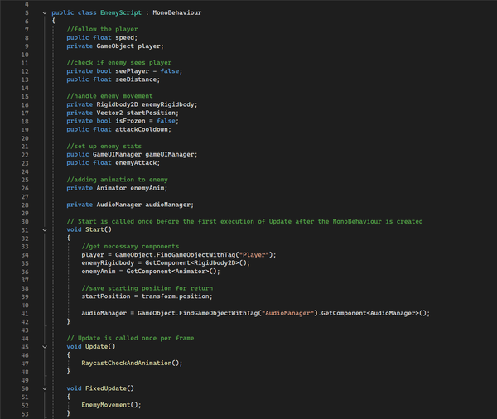This screenshot has width=497, height=419.
Task: Click line number 31 in the gutter
Action: click(26, 229)
